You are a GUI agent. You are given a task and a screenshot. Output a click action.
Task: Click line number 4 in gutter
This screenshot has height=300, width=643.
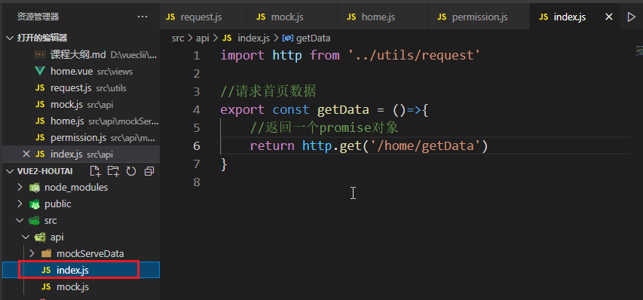197,110
